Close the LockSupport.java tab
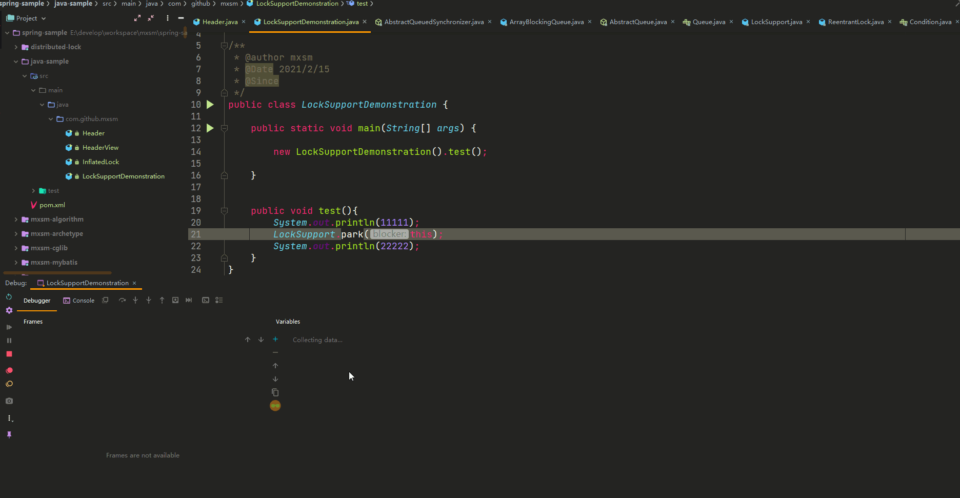This screenshot has height=498, width=960. pos(808,22)
